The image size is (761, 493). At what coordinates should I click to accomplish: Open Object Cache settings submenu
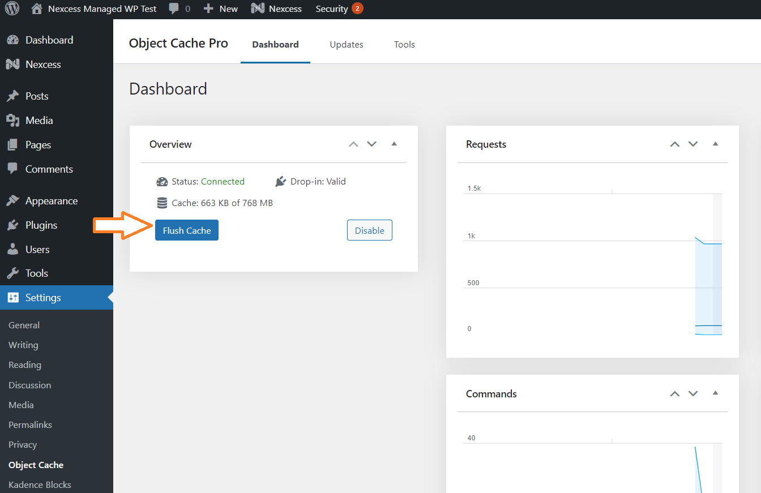tap(36, 465)
